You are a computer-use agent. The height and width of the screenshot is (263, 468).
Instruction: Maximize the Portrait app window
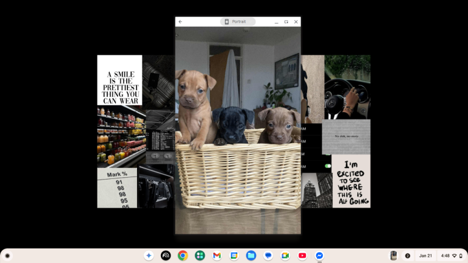(x=286, y=22)
